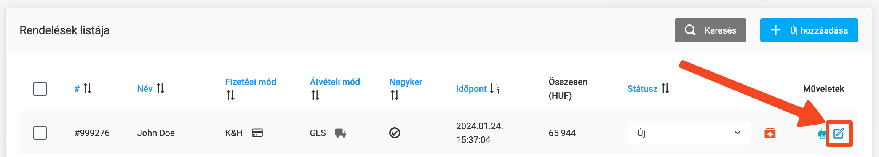Click the sort arrows next to Státusz
Screen dimensions: 879x157
click(x=665, y=88)
